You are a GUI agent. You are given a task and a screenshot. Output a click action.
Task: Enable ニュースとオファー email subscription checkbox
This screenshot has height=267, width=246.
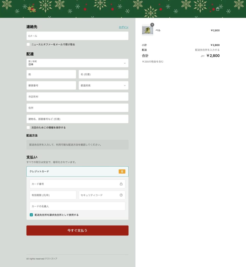pyautogui.click(x=28, y=44)
